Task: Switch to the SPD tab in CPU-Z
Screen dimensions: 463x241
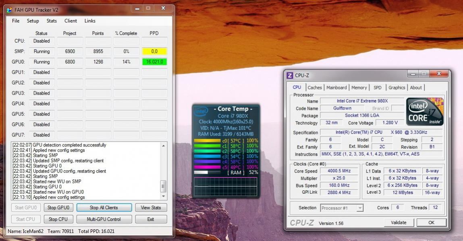Action: coord(377,88)
